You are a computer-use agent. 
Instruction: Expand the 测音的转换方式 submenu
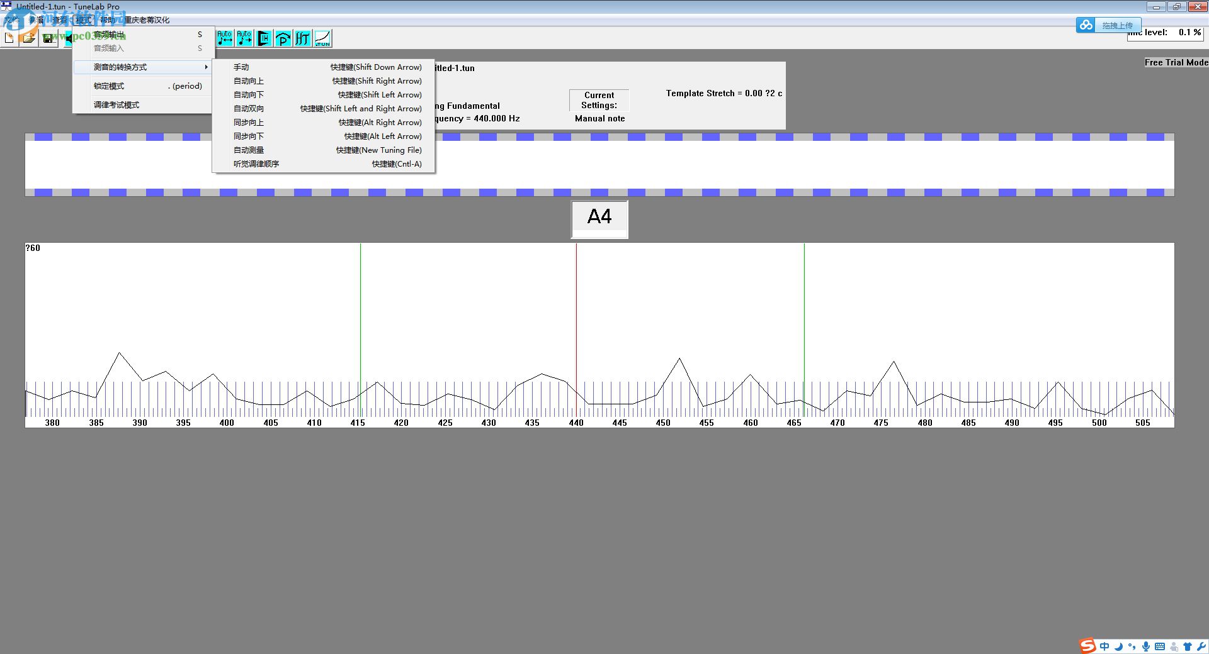coord(142,67)
